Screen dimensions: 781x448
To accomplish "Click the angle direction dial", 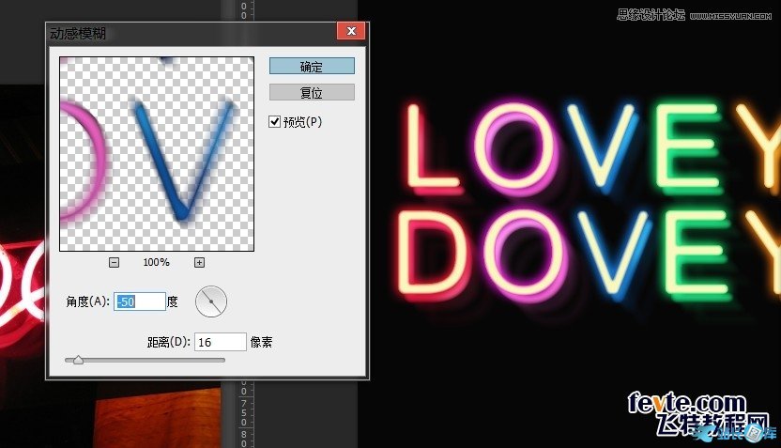I will [x=211, y=301].
